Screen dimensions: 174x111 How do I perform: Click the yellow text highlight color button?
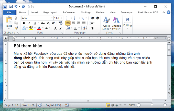(31, 28)
